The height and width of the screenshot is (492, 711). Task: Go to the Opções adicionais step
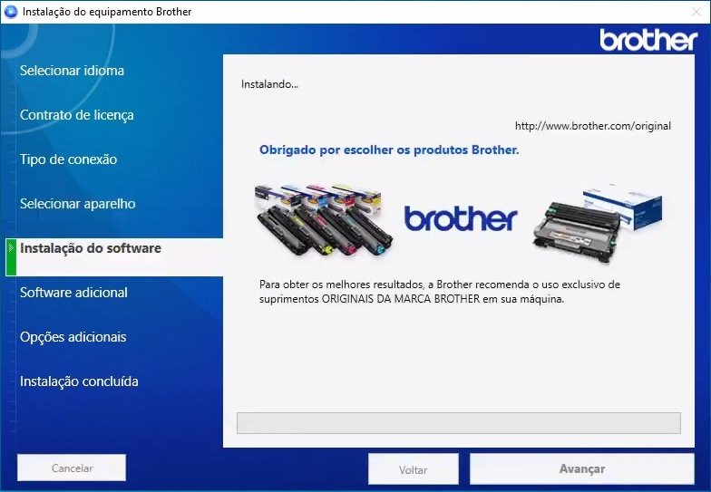point(73,337)
